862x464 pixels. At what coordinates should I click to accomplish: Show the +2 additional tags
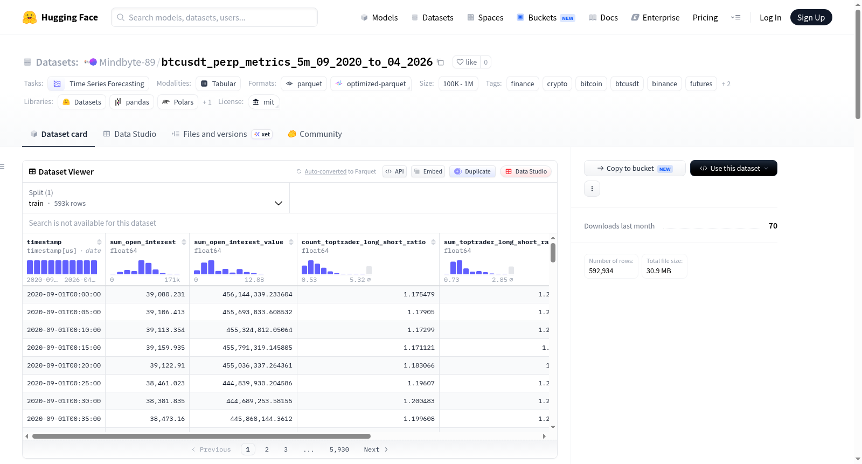click(x=726, y=84)
